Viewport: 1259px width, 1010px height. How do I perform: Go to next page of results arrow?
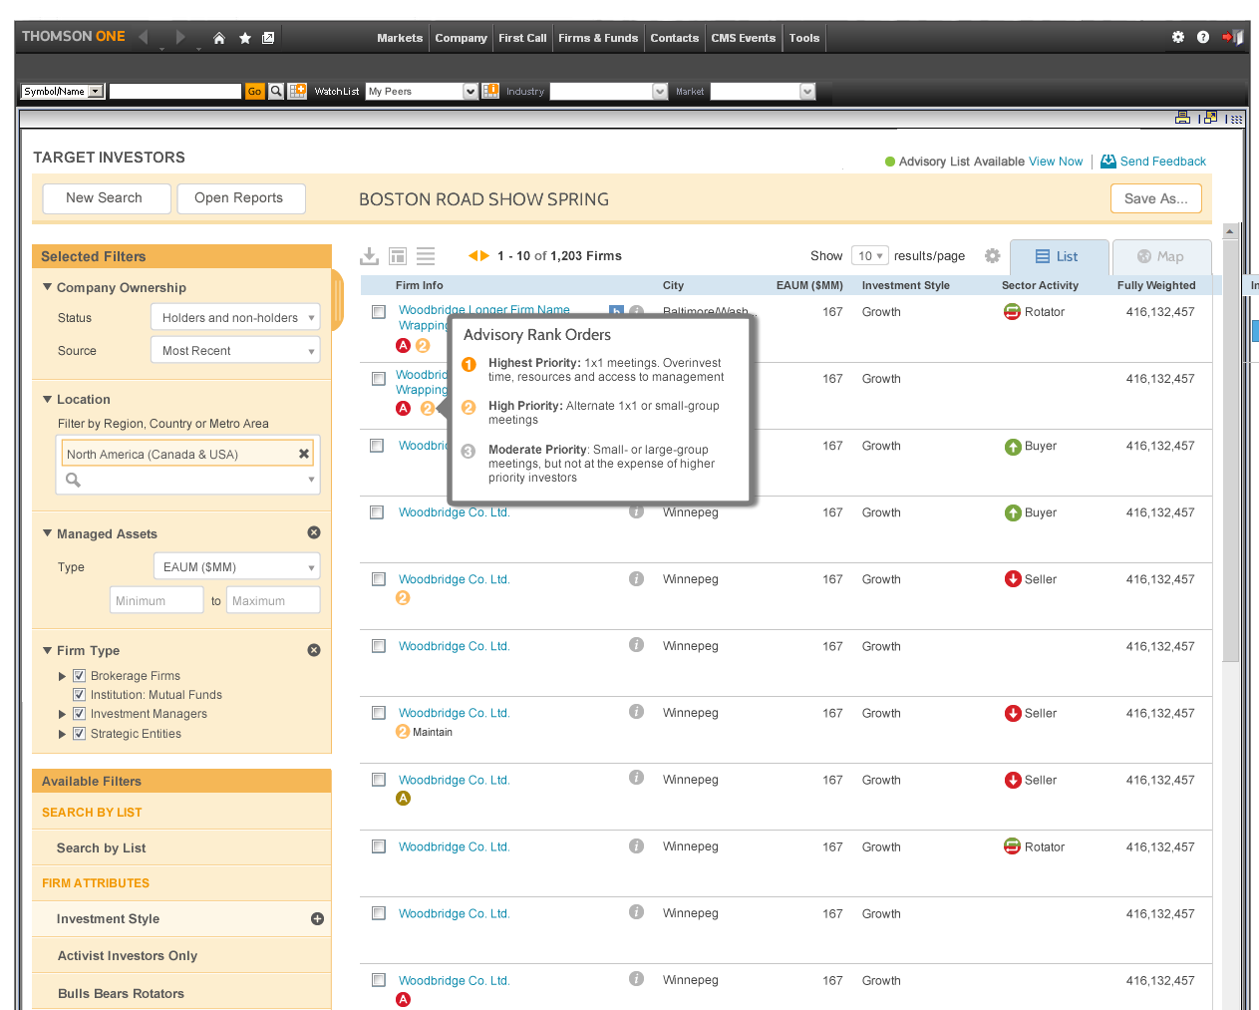485,256
